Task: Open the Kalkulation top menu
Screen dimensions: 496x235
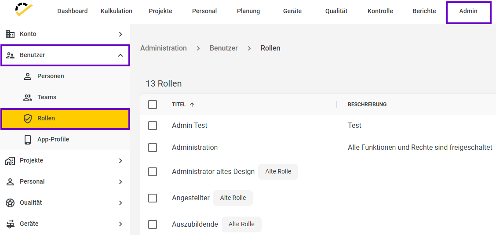Action: 117,11
